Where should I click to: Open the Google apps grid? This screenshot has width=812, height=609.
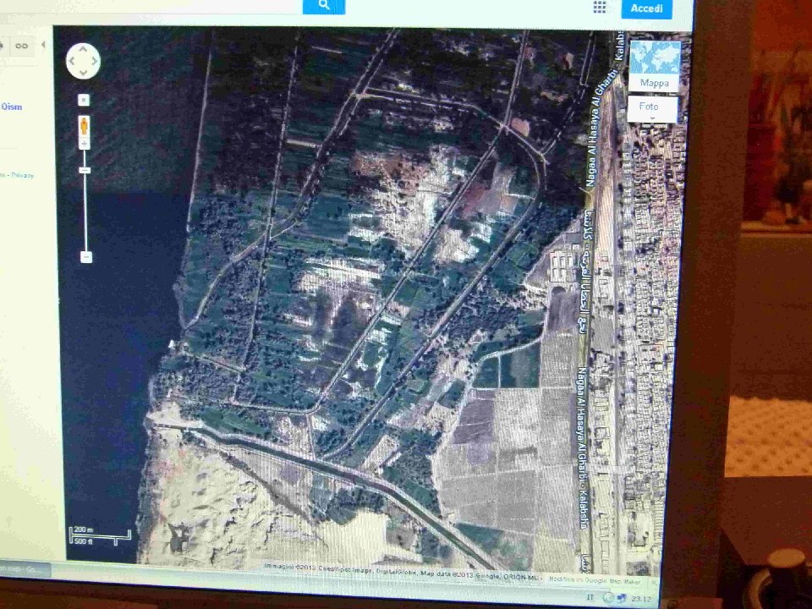click(x=599, y=8)
